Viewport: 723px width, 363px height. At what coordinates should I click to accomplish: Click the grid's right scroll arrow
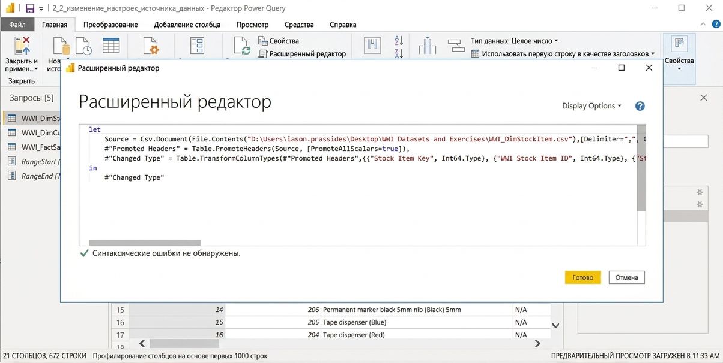538,343
